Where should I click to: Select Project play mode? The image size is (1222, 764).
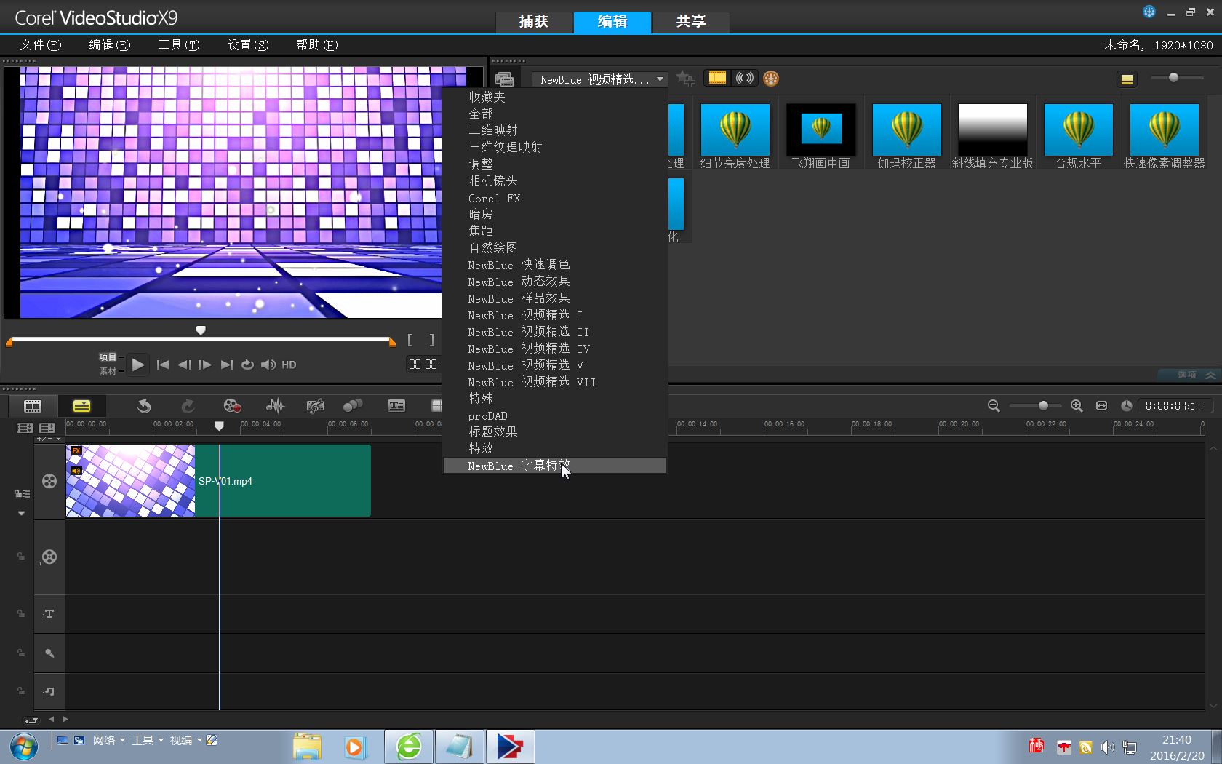coord(108,357)
